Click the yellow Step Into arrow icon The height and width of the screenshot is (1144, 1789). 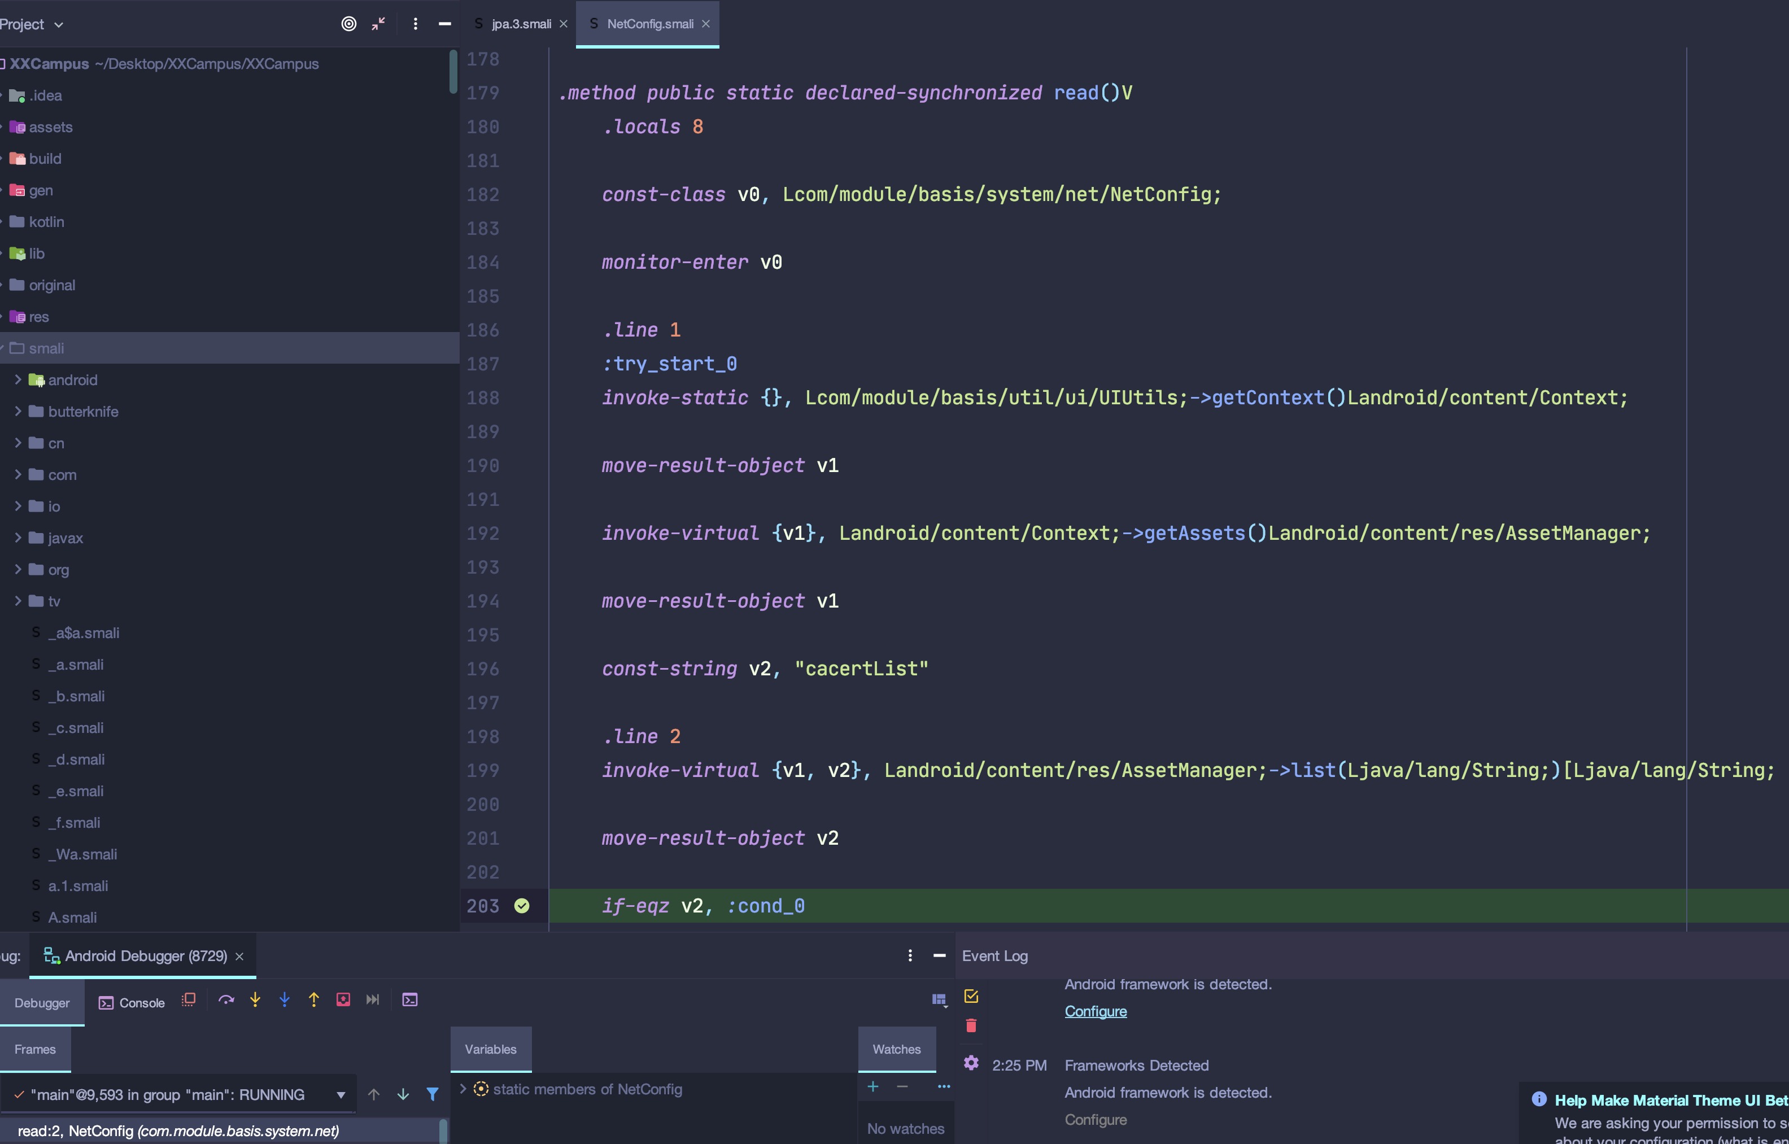tap(255, 1000)
